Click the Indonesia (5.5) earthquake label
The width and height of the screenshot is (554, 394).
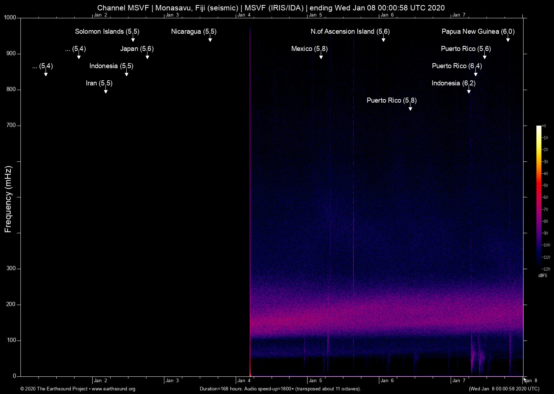click(111, 66)
